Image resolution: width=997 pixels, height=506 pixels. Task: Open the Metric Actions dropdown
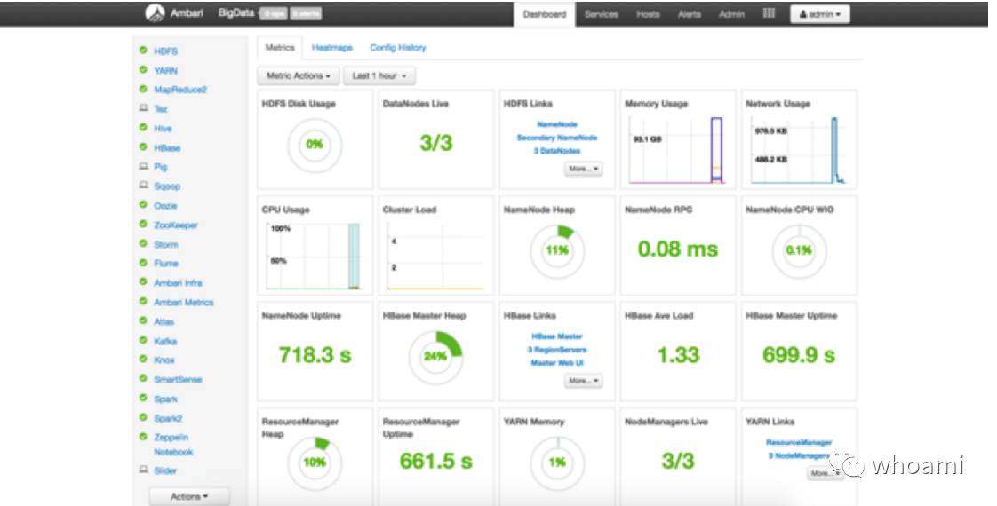[x=299, y=75]
